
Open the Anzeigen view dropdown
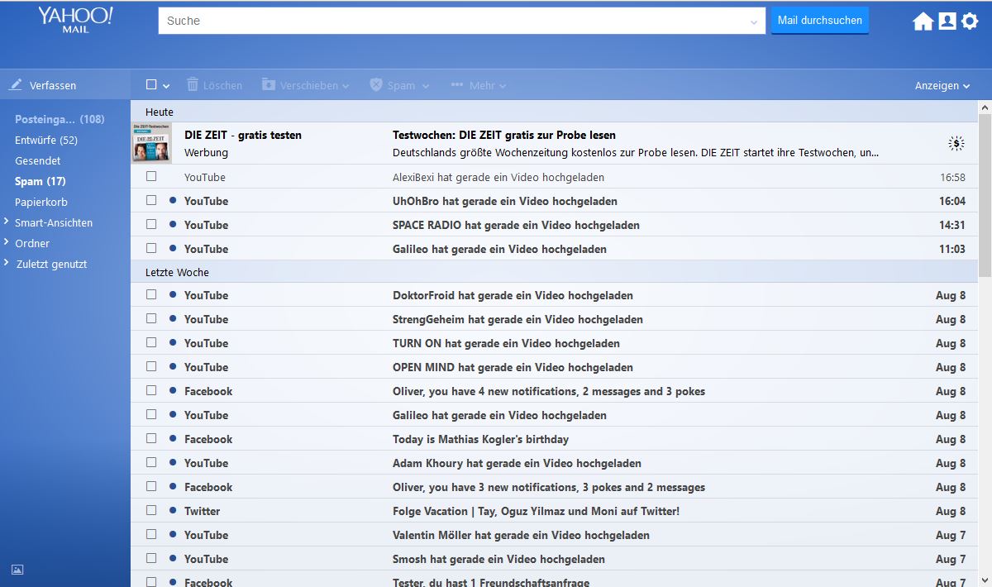(942, 85)
